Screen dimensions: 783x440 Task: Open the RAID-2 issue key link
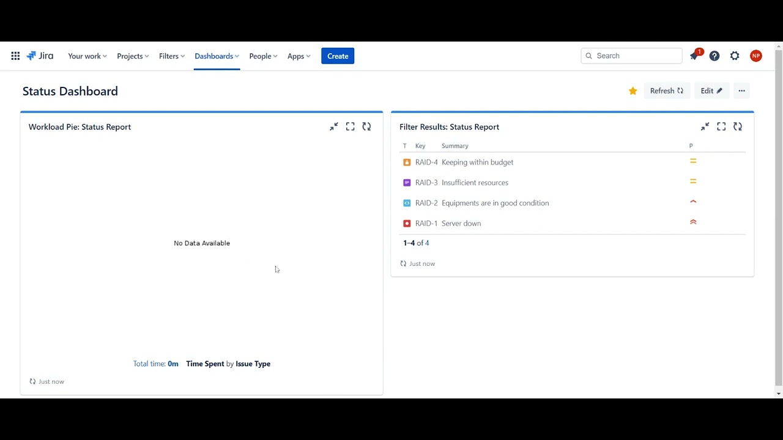click(426, 203)
